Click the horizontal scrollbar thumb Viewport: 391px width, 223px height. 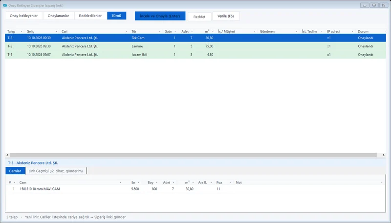click(x=193, y=155)
